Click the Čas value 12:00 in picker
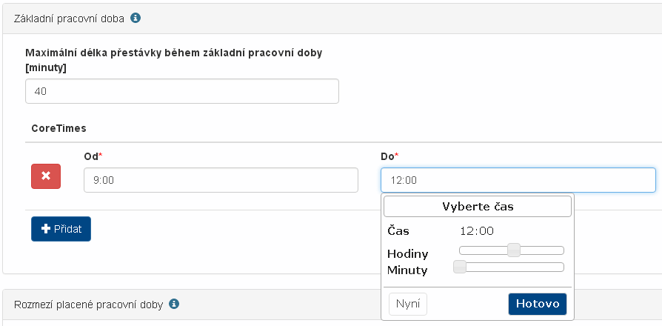 [x=476, y=231]
